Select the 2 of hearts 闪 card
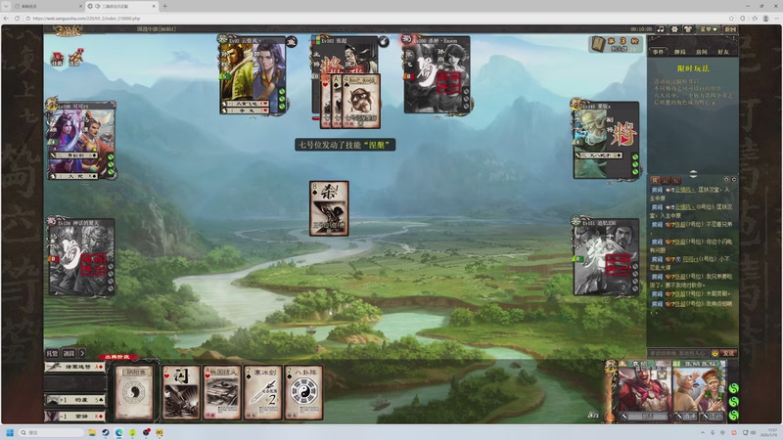 click(181, 392)
